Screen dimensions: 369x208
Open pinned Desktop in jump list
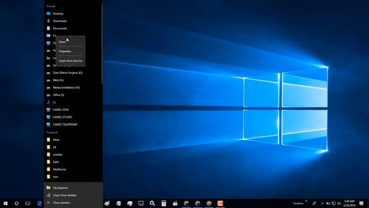tap(73, 13)
